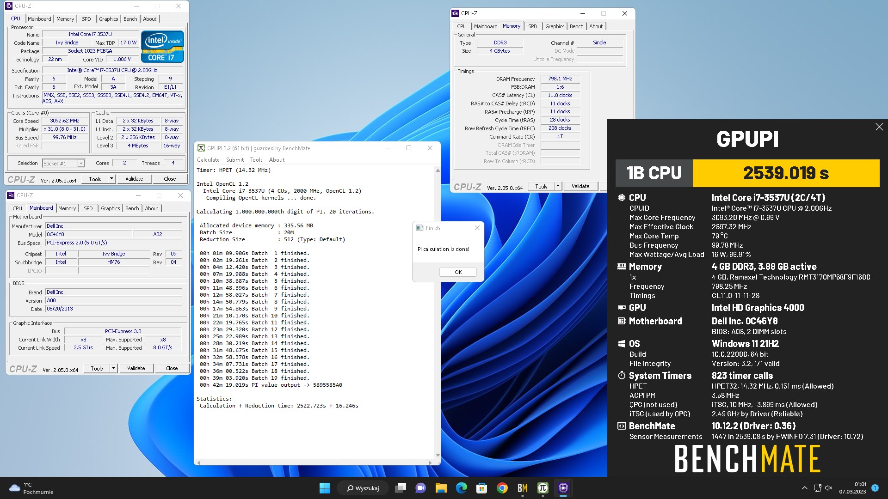Open Graphics tab in top-left CPU-Z
Viewport: 888px width, 499px height.
(109, 19)
